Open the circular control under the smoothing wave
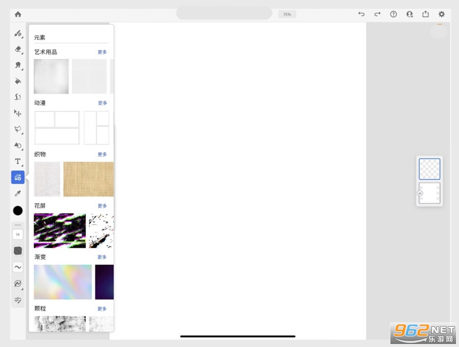 click(18, 283)
